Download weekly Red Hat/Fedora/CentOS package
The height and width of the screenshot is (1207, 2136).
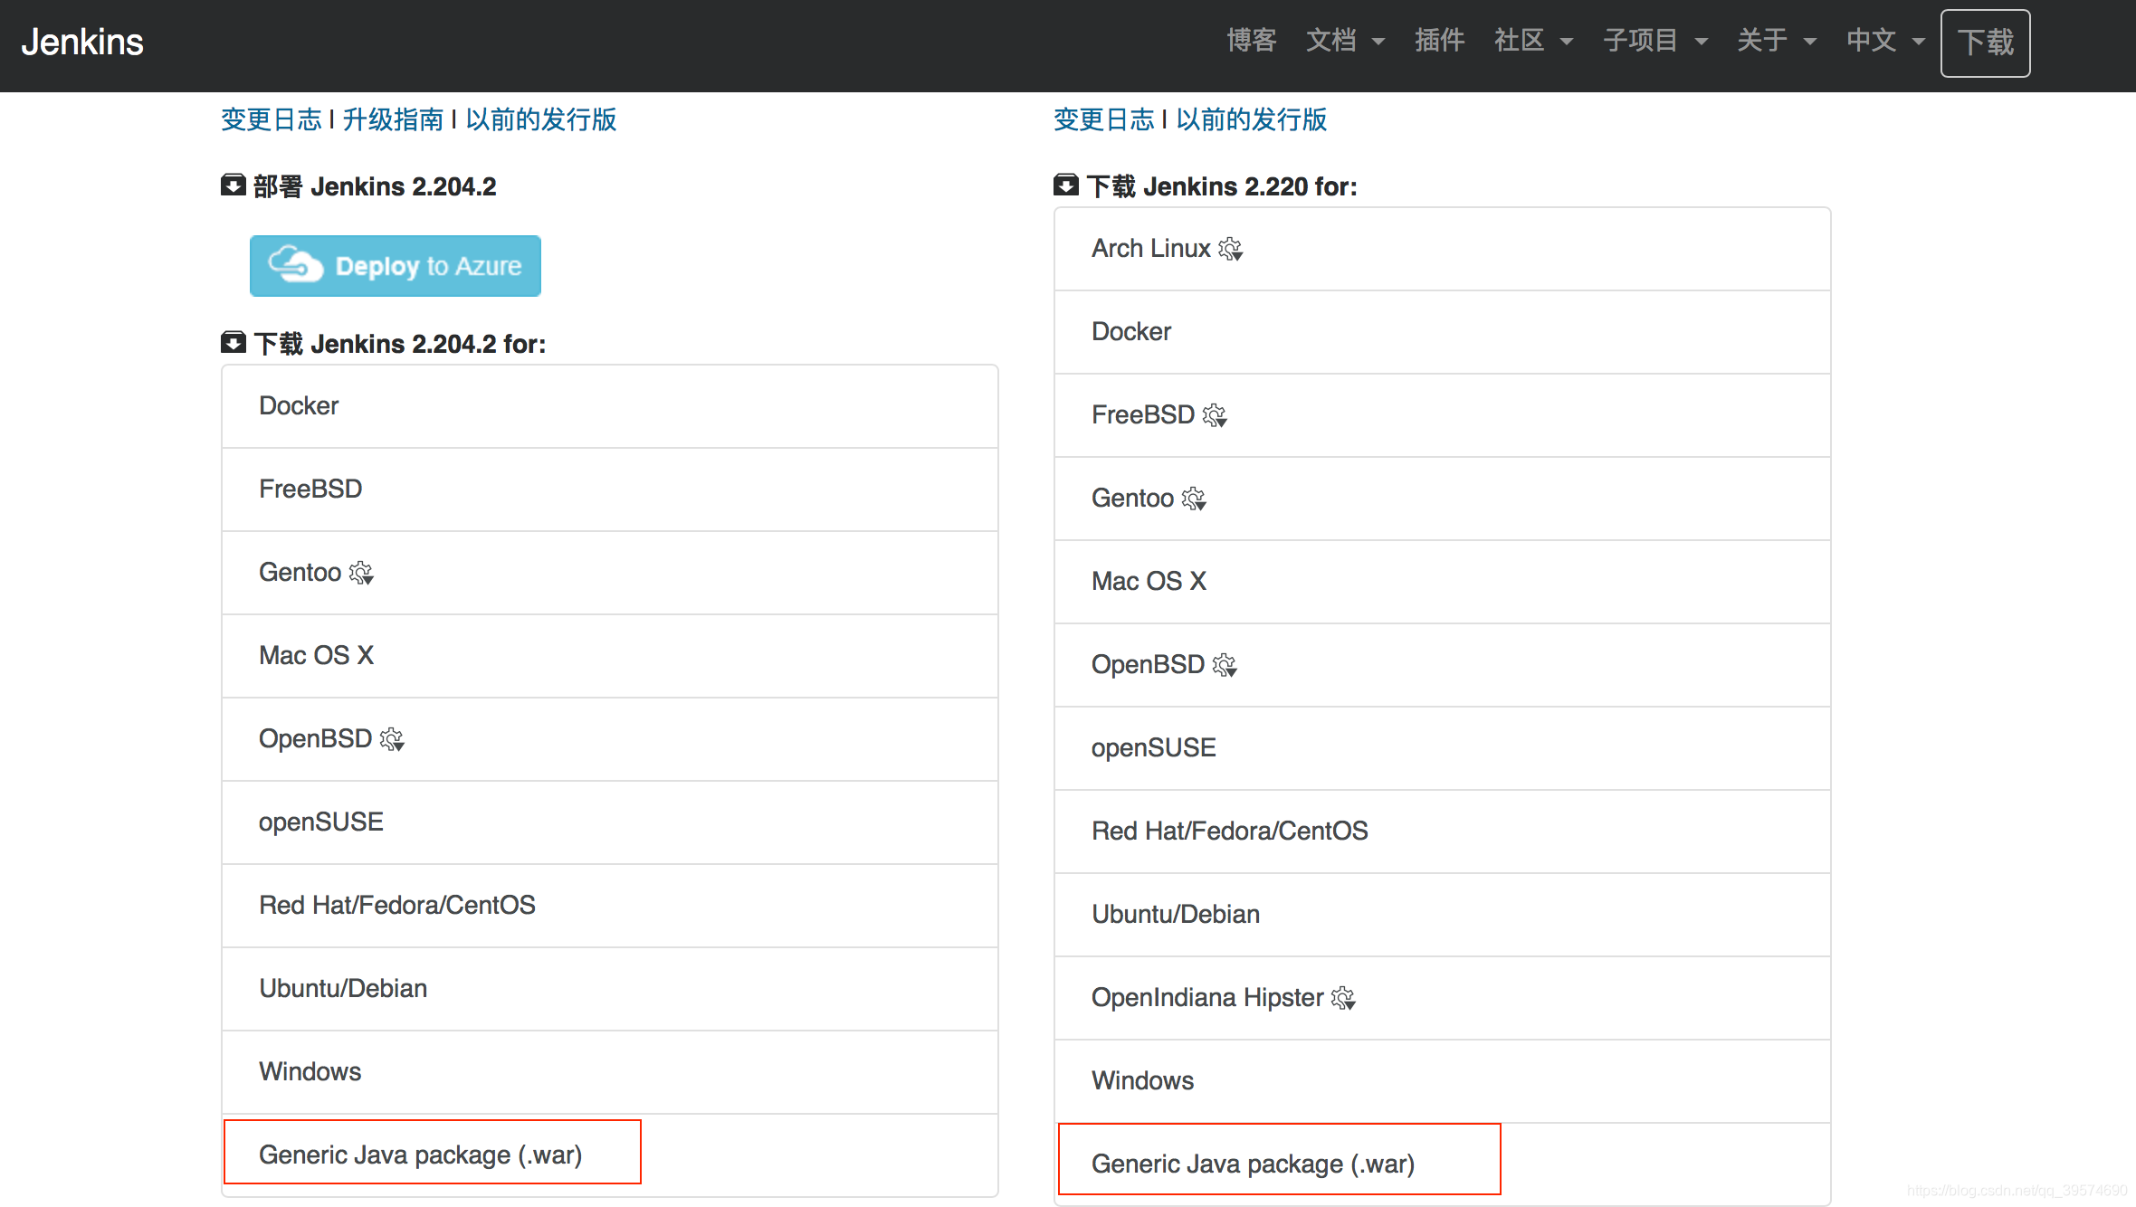pyautogui.click(x=1229, y=831)
